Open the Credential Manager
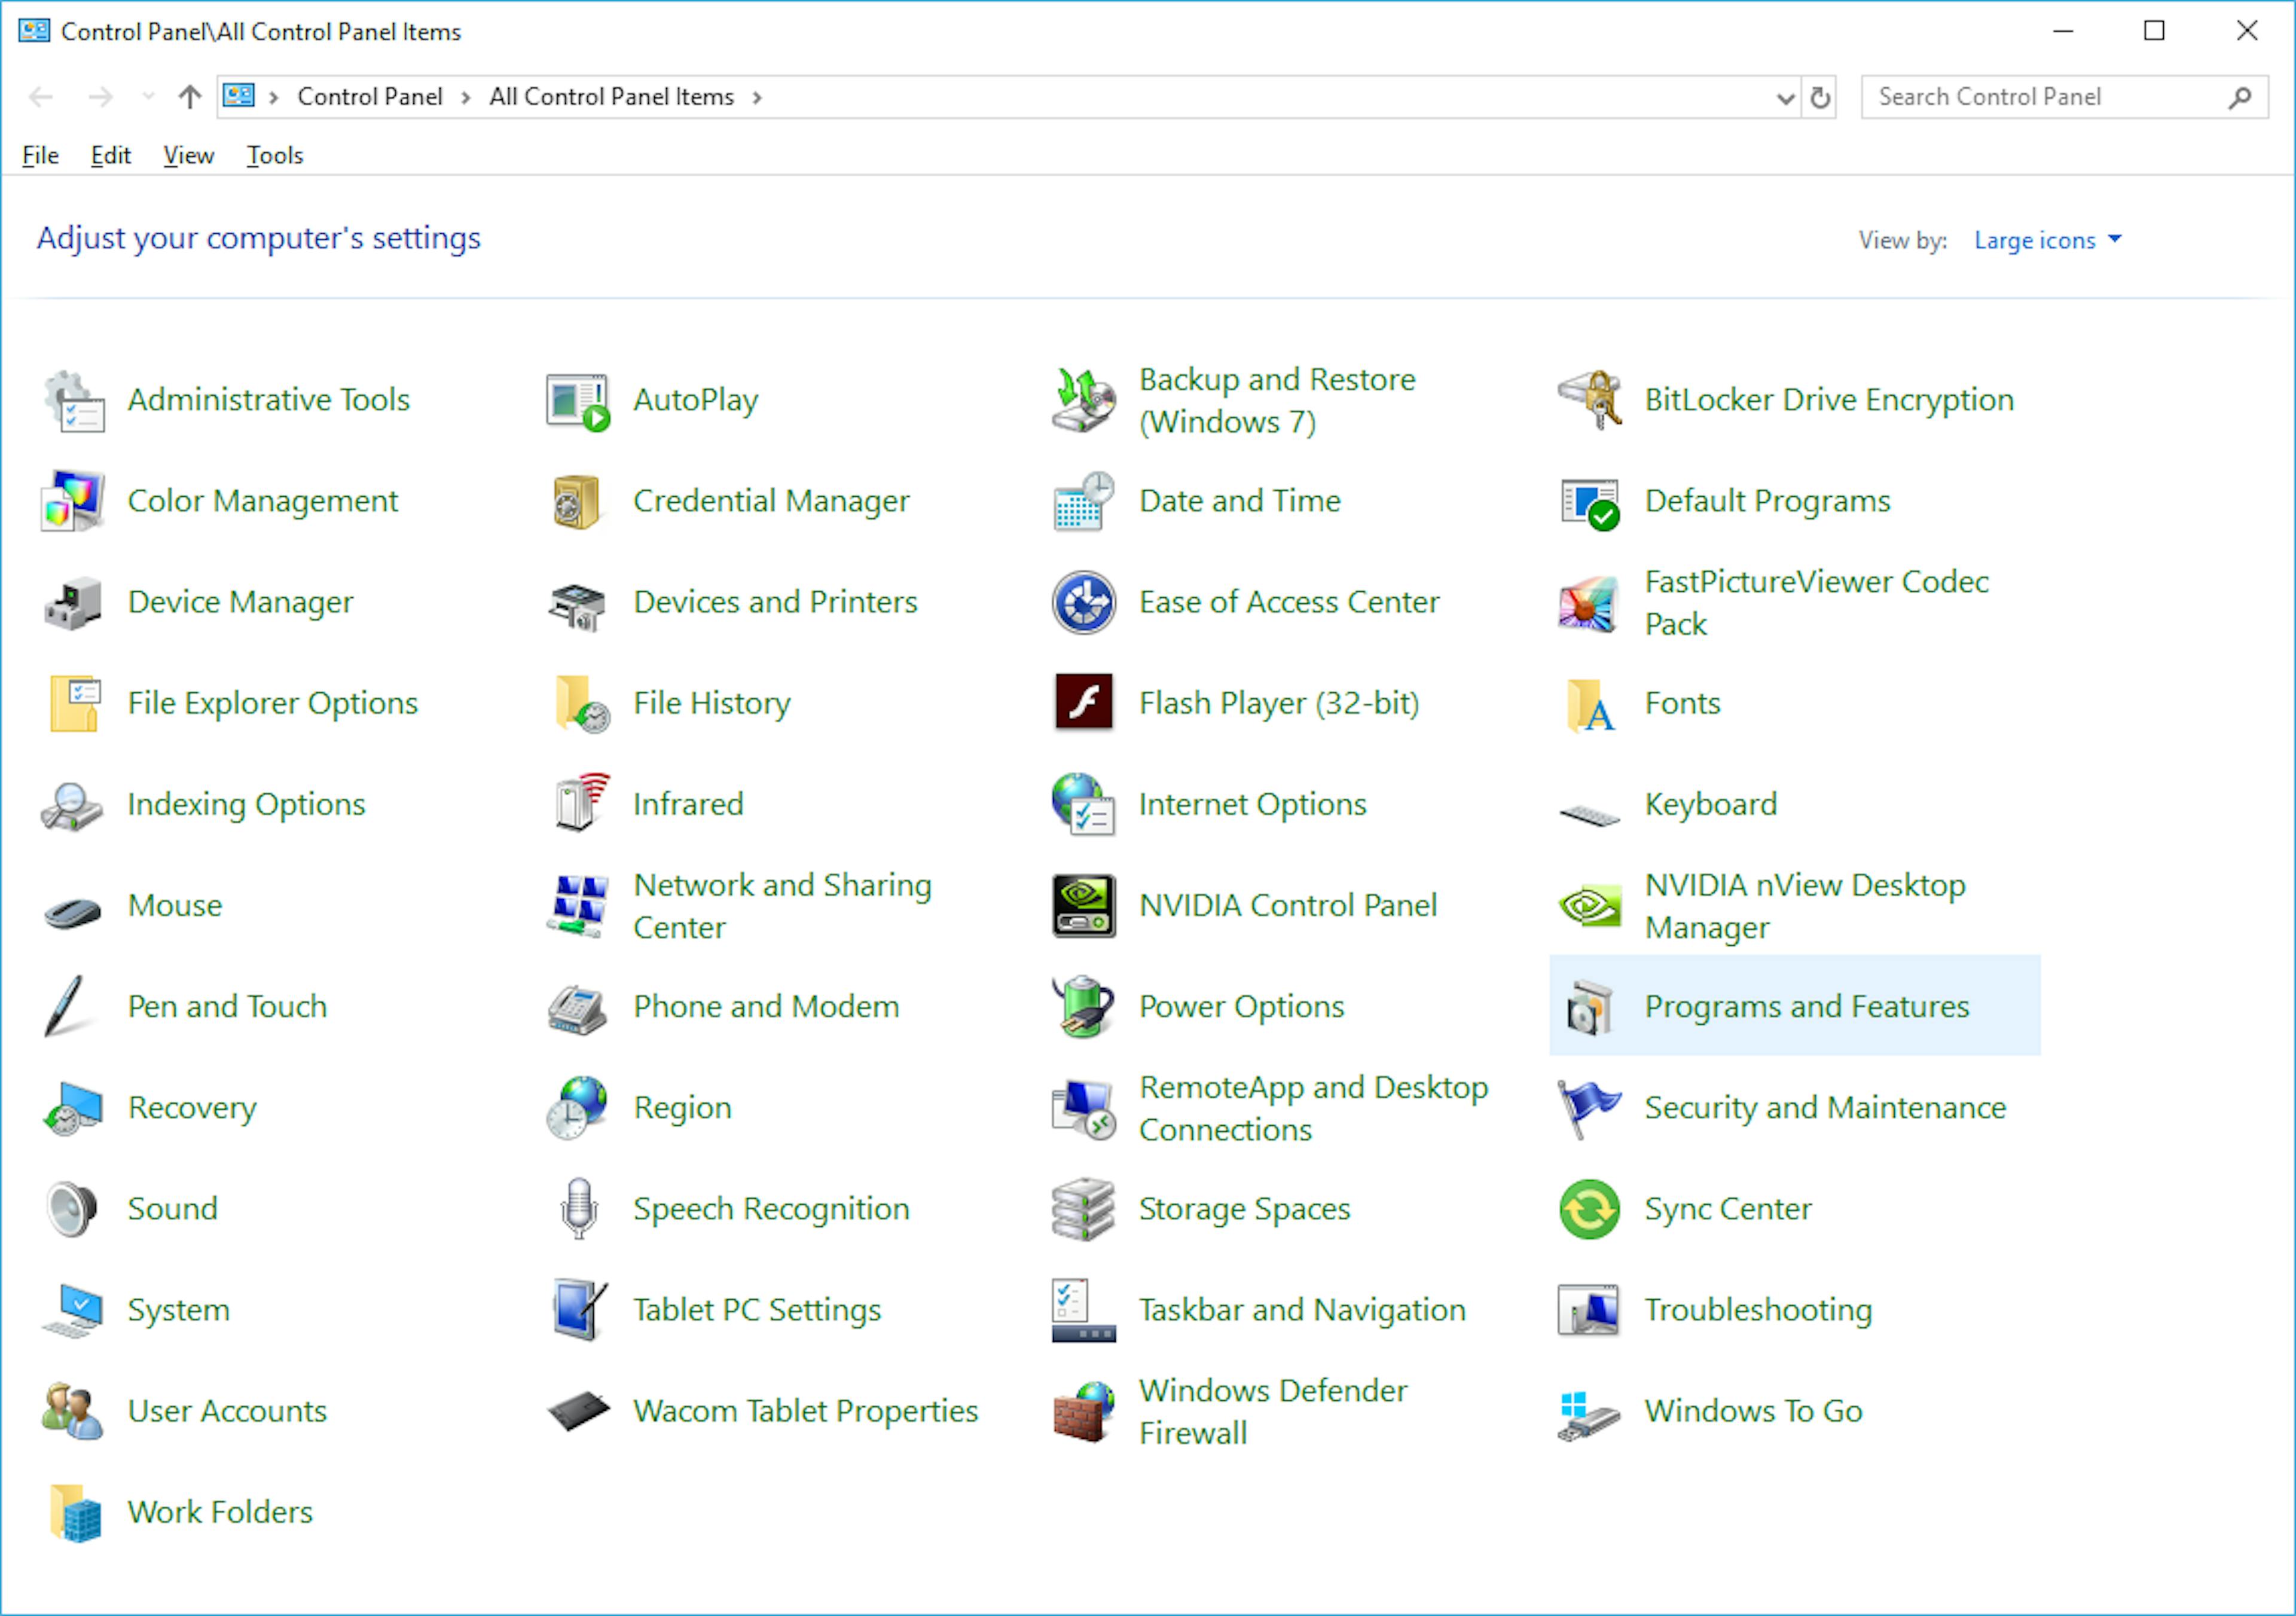 coord(771,500)
